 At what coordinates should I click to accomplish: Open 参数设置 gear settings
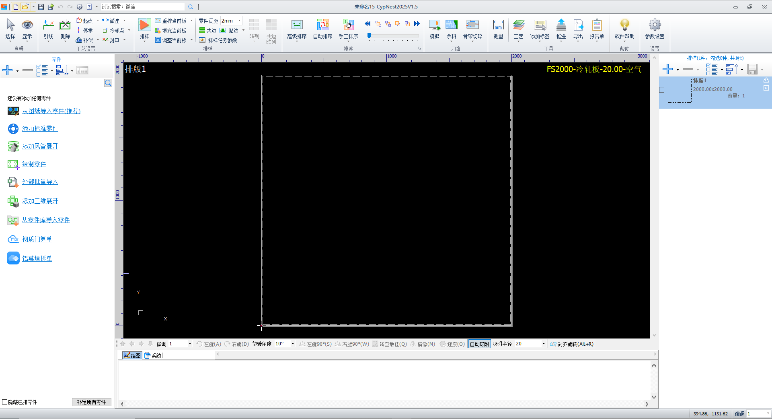pyautogui.click(x=655, y=29)
